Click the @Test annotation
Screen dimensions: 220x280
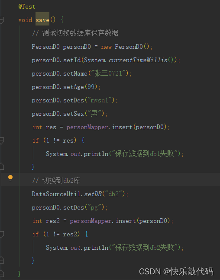coord(27,6)
